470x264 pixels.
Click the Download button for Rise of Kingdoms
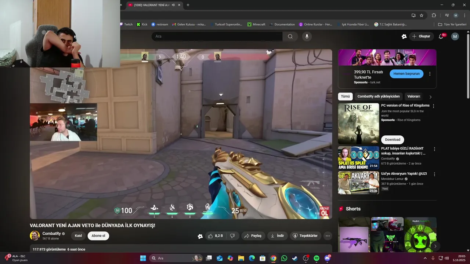[x=393, y=140]
